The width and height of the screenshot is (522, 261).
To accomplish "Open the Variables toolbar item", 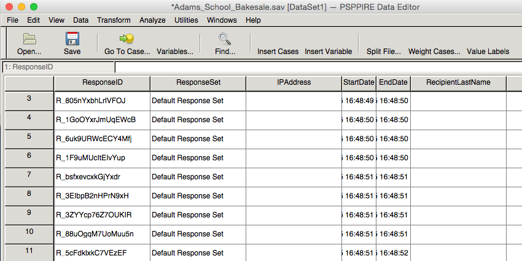I will coord(175,52).
